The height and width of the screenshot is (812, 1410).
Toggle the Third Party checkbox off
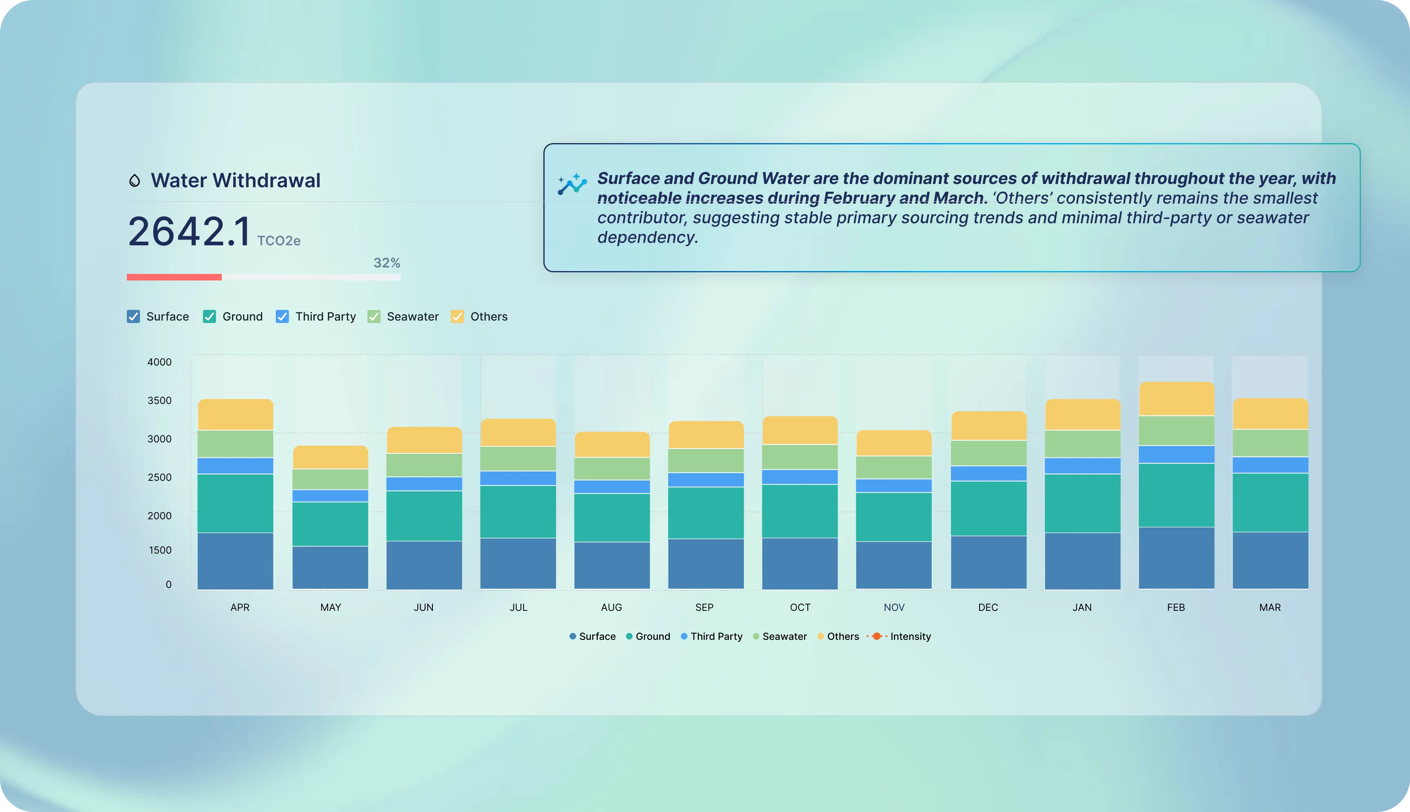pos(282,316)
